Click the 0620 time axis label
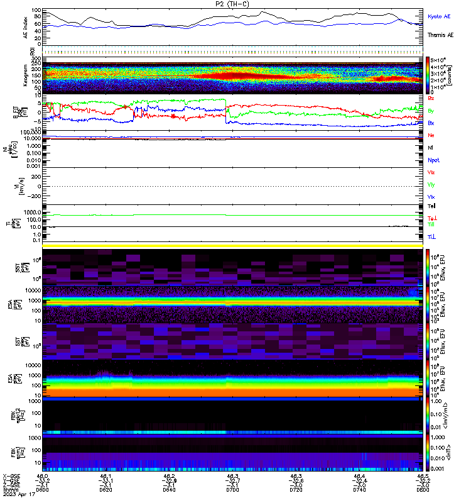This screenshot has height=503, width=471. pos(106,490)
